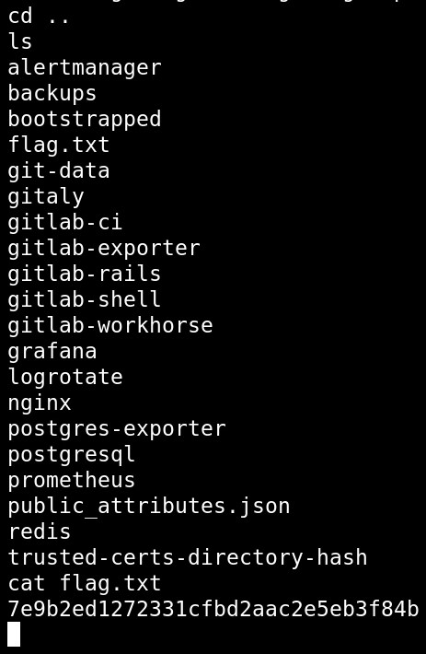Select the 'nginx' directory name
Screen dimensions: 426x654
[40, 404]
